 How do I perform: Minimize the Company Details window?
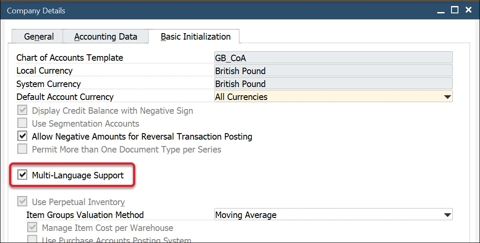tap(441, 10)
